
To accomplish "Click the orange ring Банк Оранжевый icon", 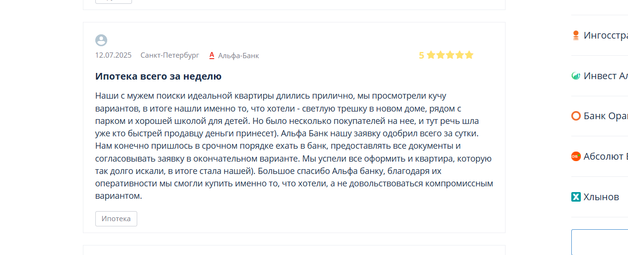I will (x=576, y=116).
